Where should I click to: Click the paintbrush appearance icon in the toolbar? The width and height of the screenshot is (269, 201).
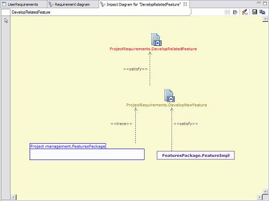245,12
